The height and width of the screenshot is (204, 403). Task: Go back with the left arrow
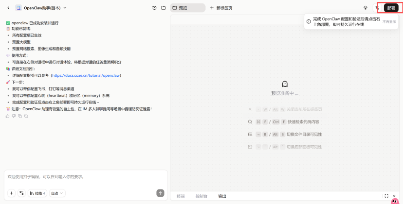click(8, 8)
